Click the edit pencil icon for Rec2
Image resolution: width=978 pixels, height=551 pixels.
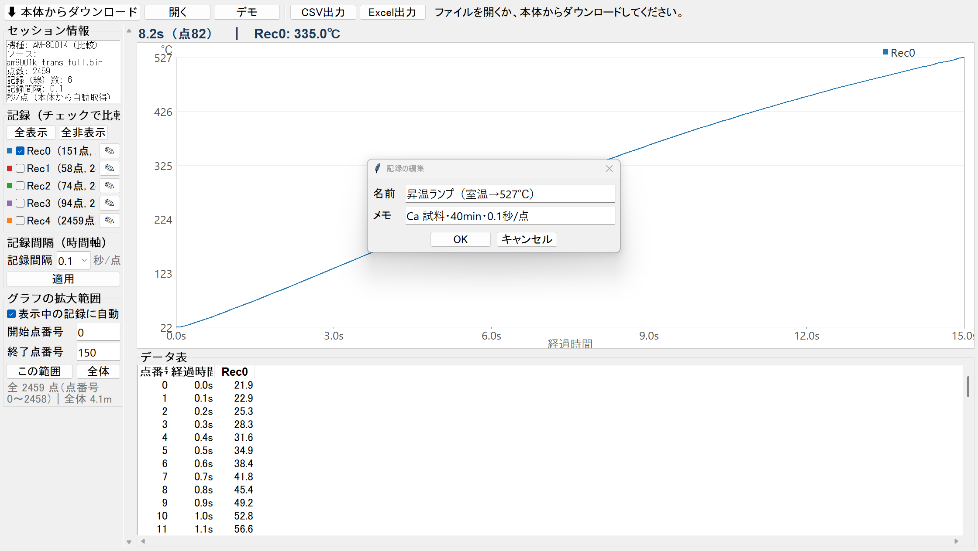coord(110,186)
